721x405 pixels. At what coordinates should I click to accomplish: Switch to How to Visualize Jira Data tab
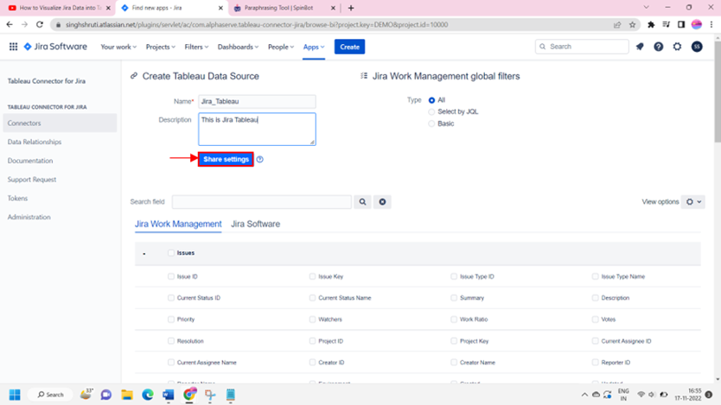click(x=61, y=8)
